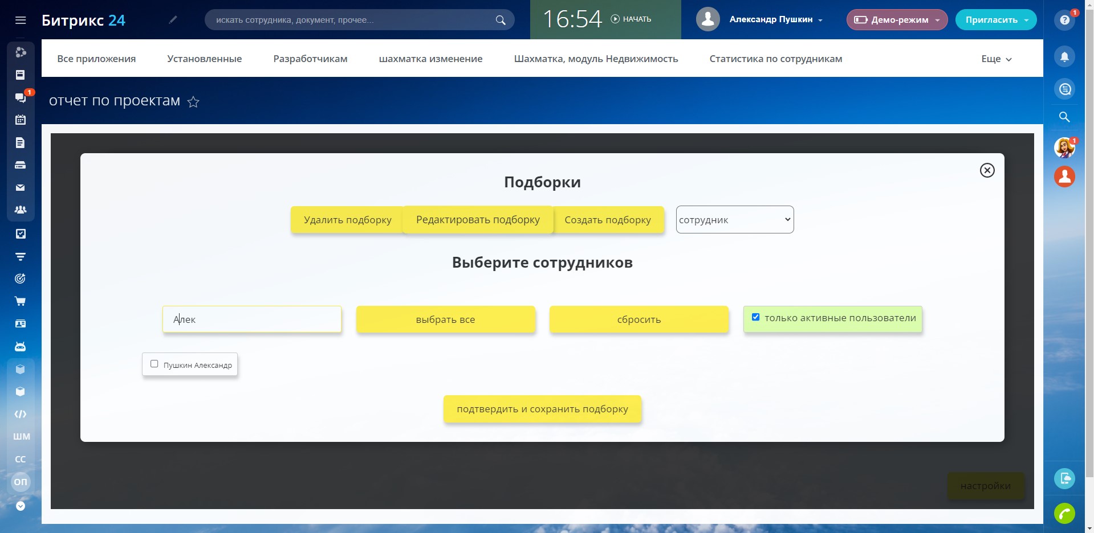Untick только активные пользователи checkbox
Screen dimensions: 1094x533
point(756,317)
